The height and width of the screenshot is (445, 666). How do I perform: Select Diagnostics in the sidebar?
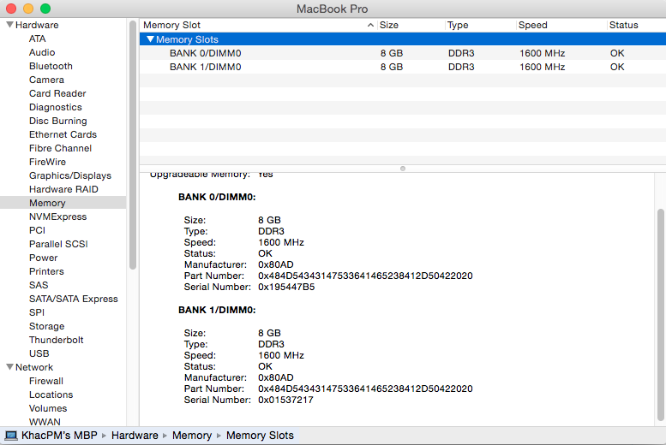(55, 107)
